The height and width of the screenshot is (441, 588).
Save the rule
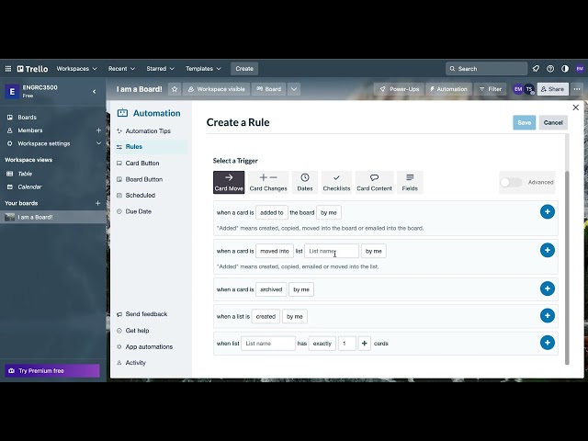click(525, 122)
